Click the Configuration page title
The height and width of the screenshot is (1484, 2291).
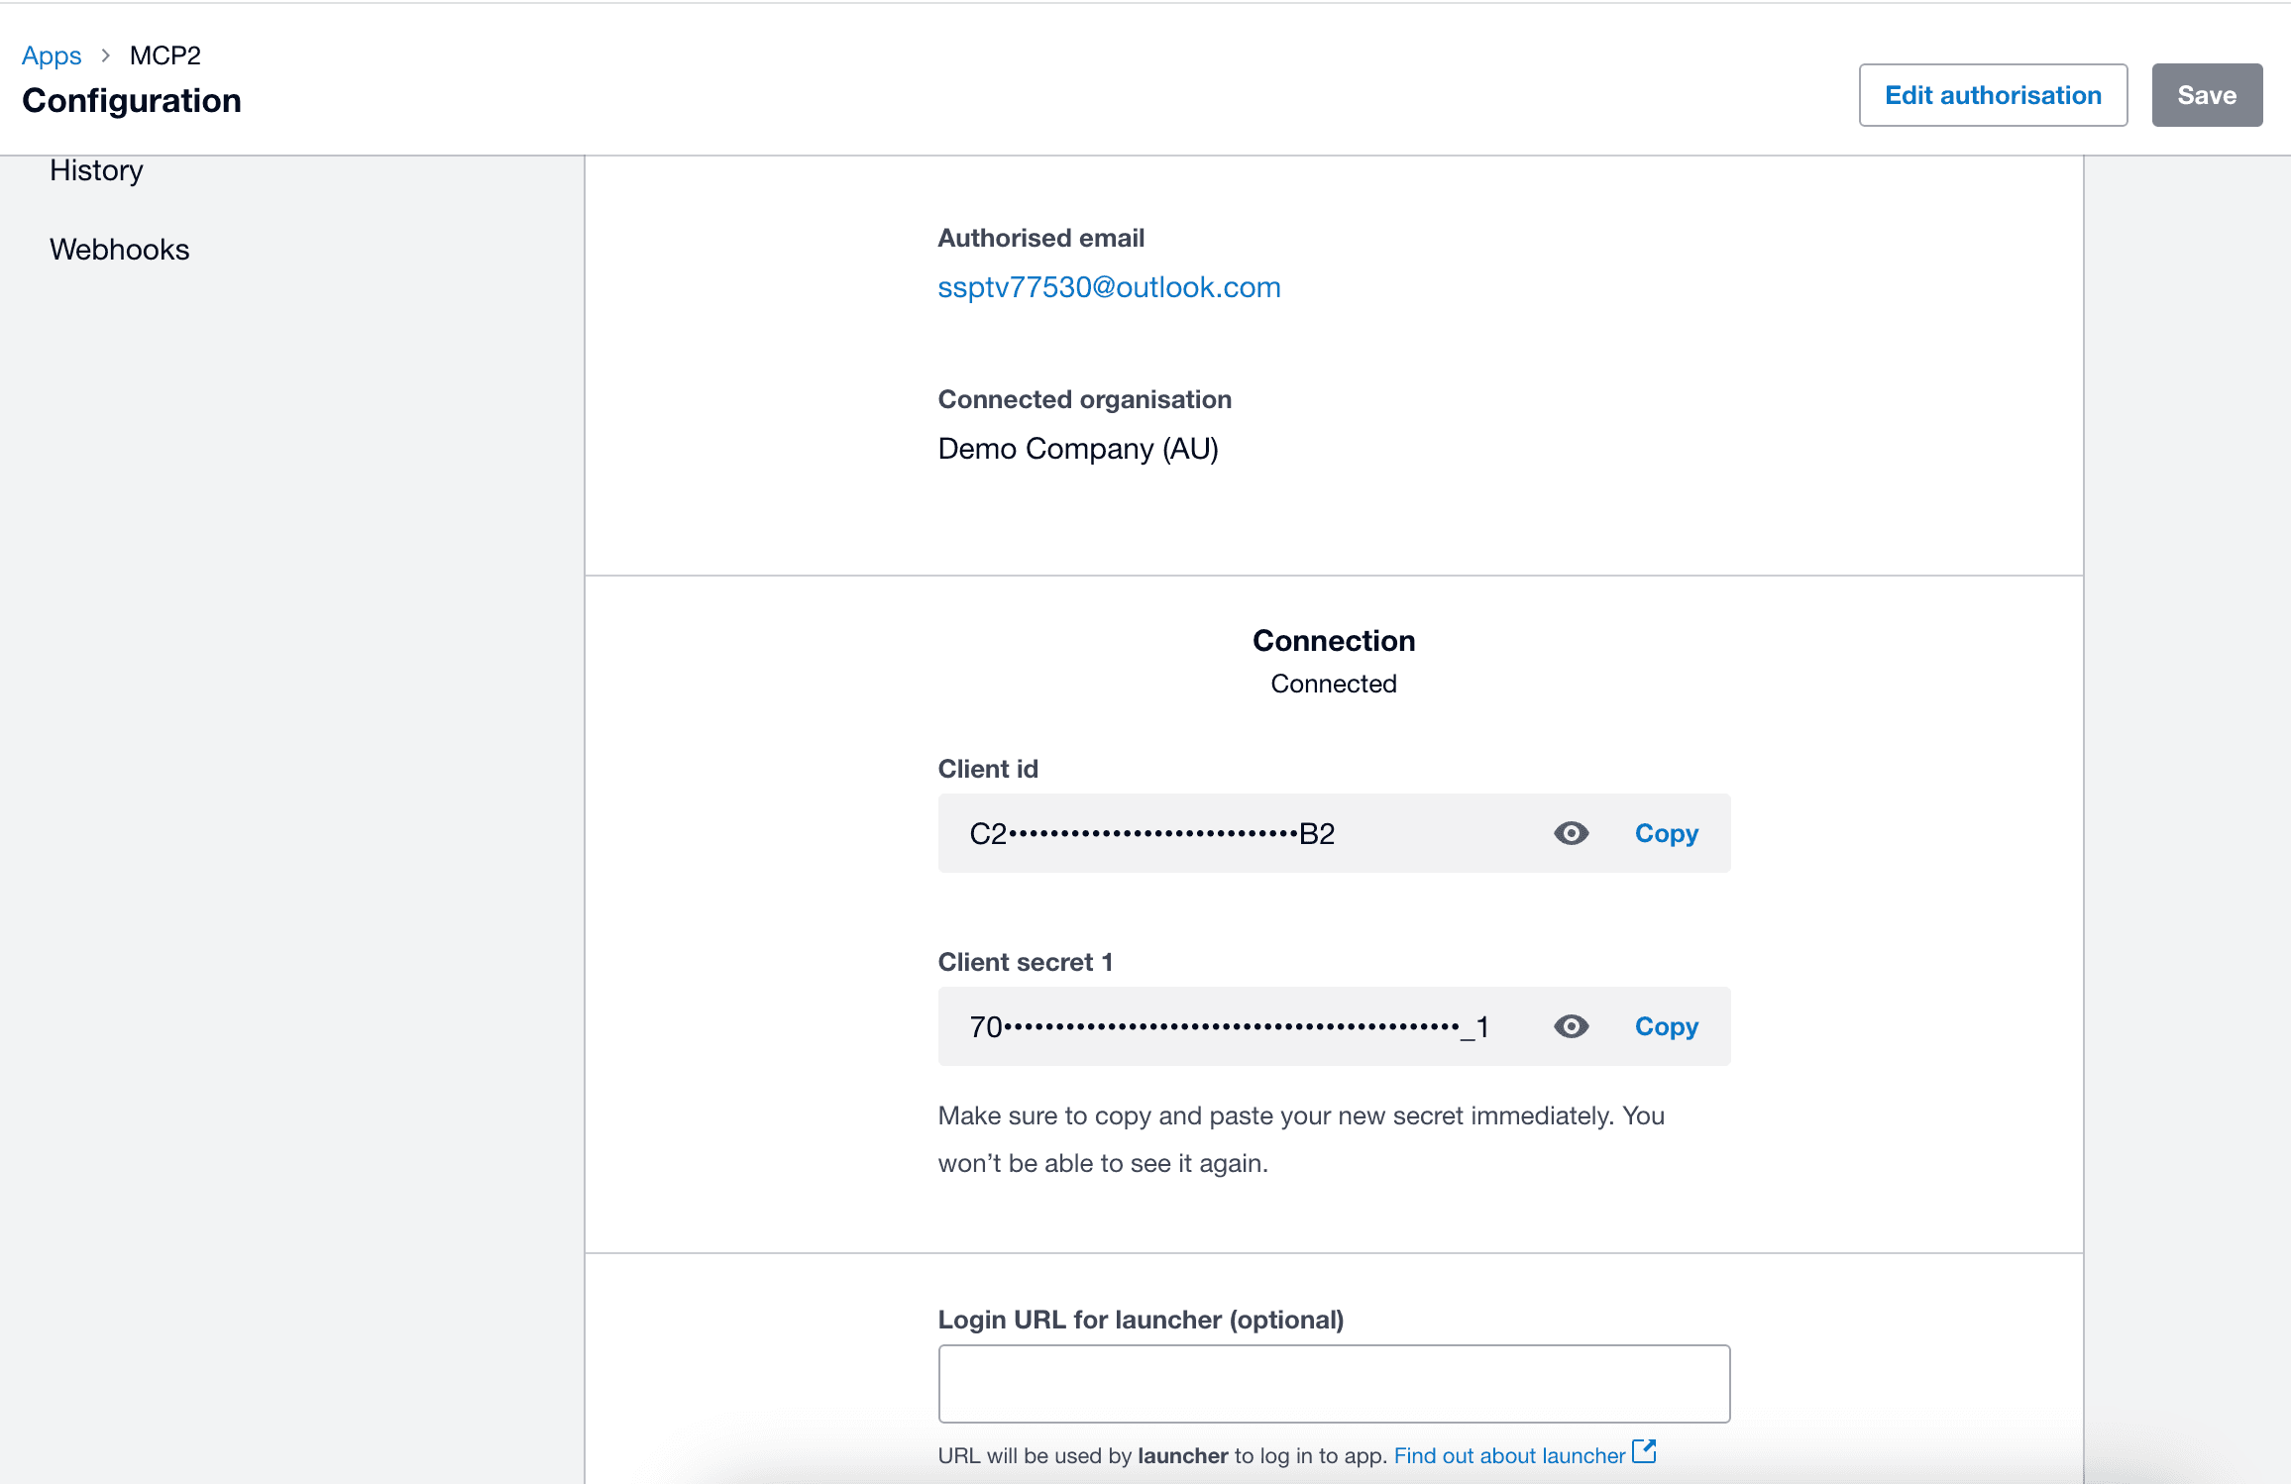coord(132,101)
